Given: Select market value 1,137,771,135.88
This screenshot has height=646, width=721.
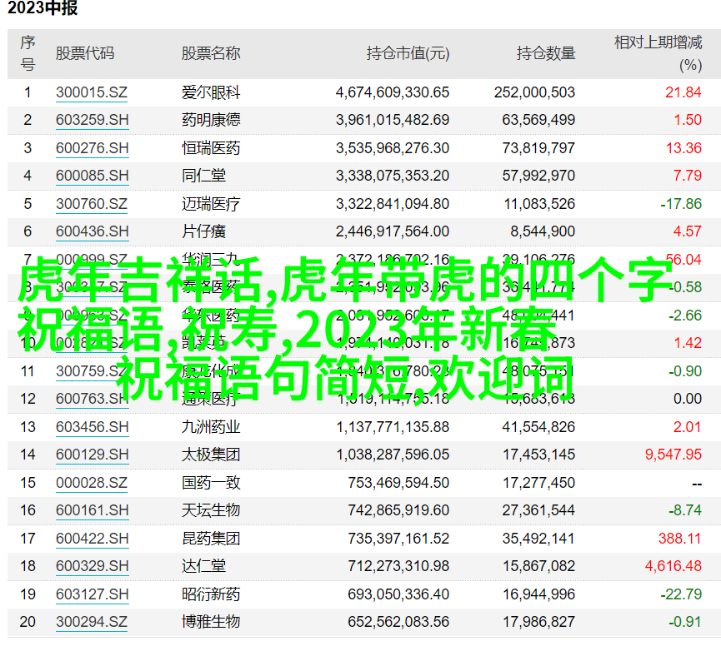Looking at the screenshot, I should click(393, 427).
